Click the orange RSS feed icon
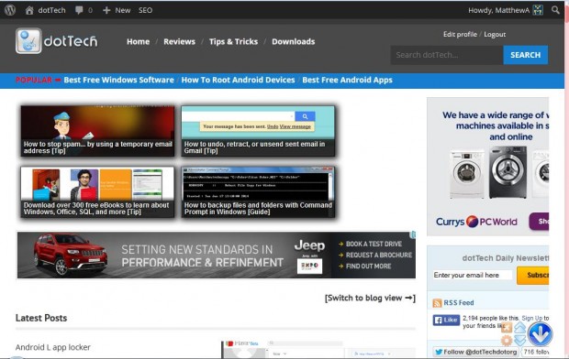This screenshot has height=359, width=569. 437,303
